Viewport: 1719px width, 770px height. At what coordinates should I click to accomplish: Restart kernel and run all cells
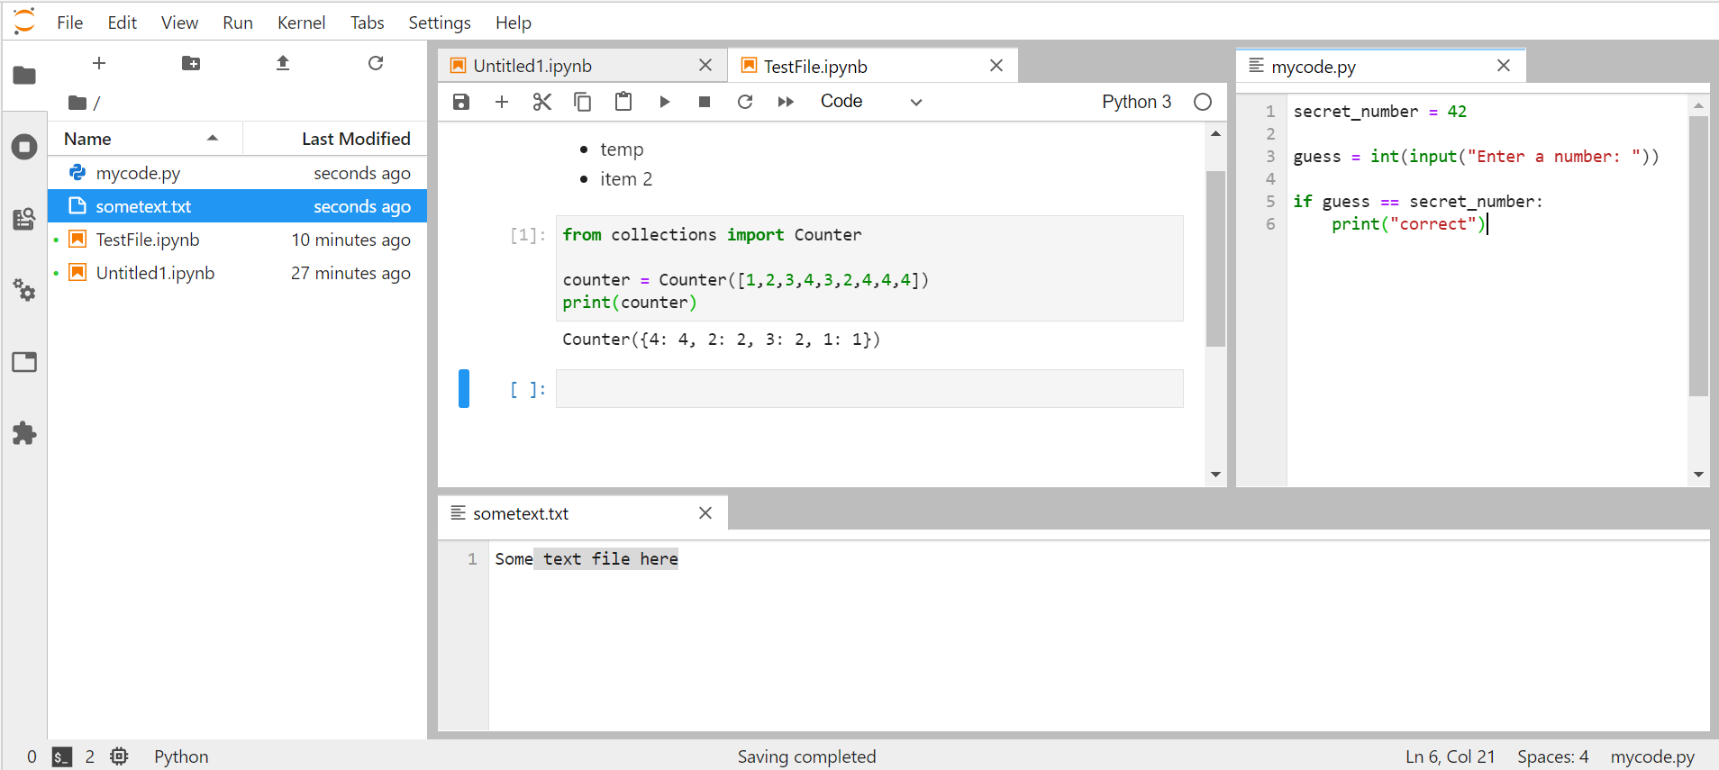point(786,102)
